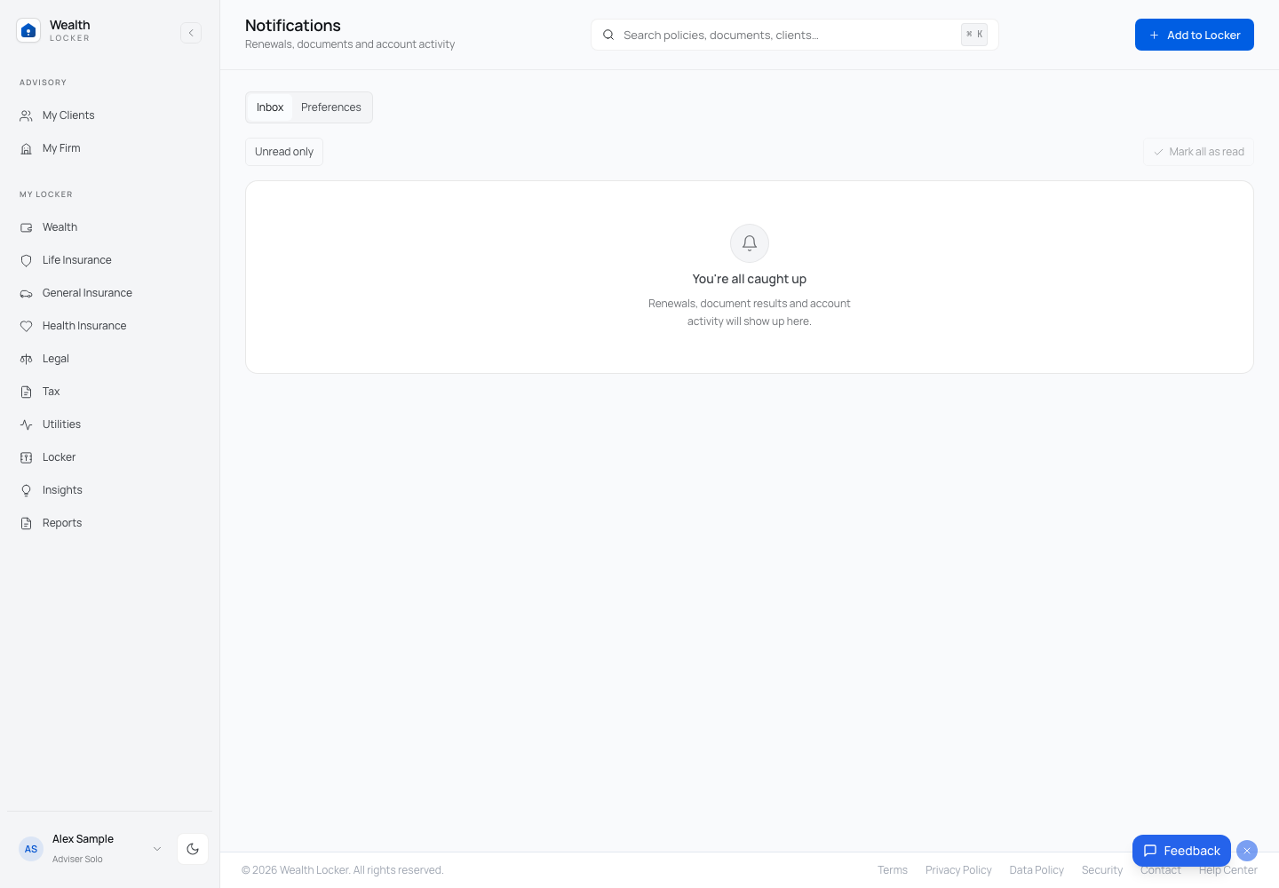
Task: Click the magnifier icon in the search bar
Action: pos(608,35)
